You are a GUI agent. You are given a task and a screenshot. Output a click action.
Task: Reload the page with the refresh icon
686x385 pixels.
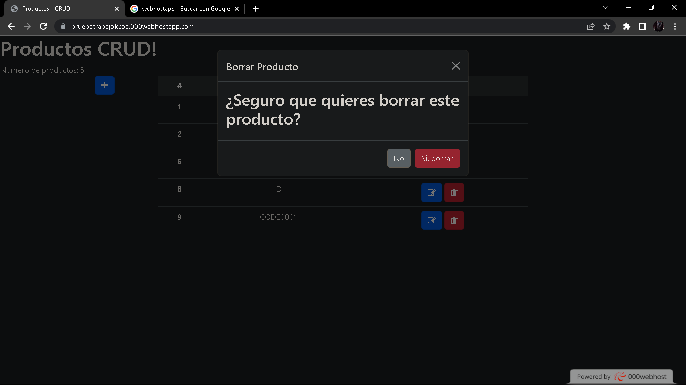pos(43,26)
